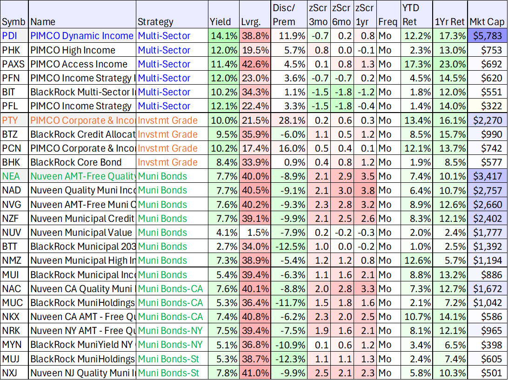Select the $1,194 market cap cell
The image size is (508, 380).
click(x=487, y=260)
